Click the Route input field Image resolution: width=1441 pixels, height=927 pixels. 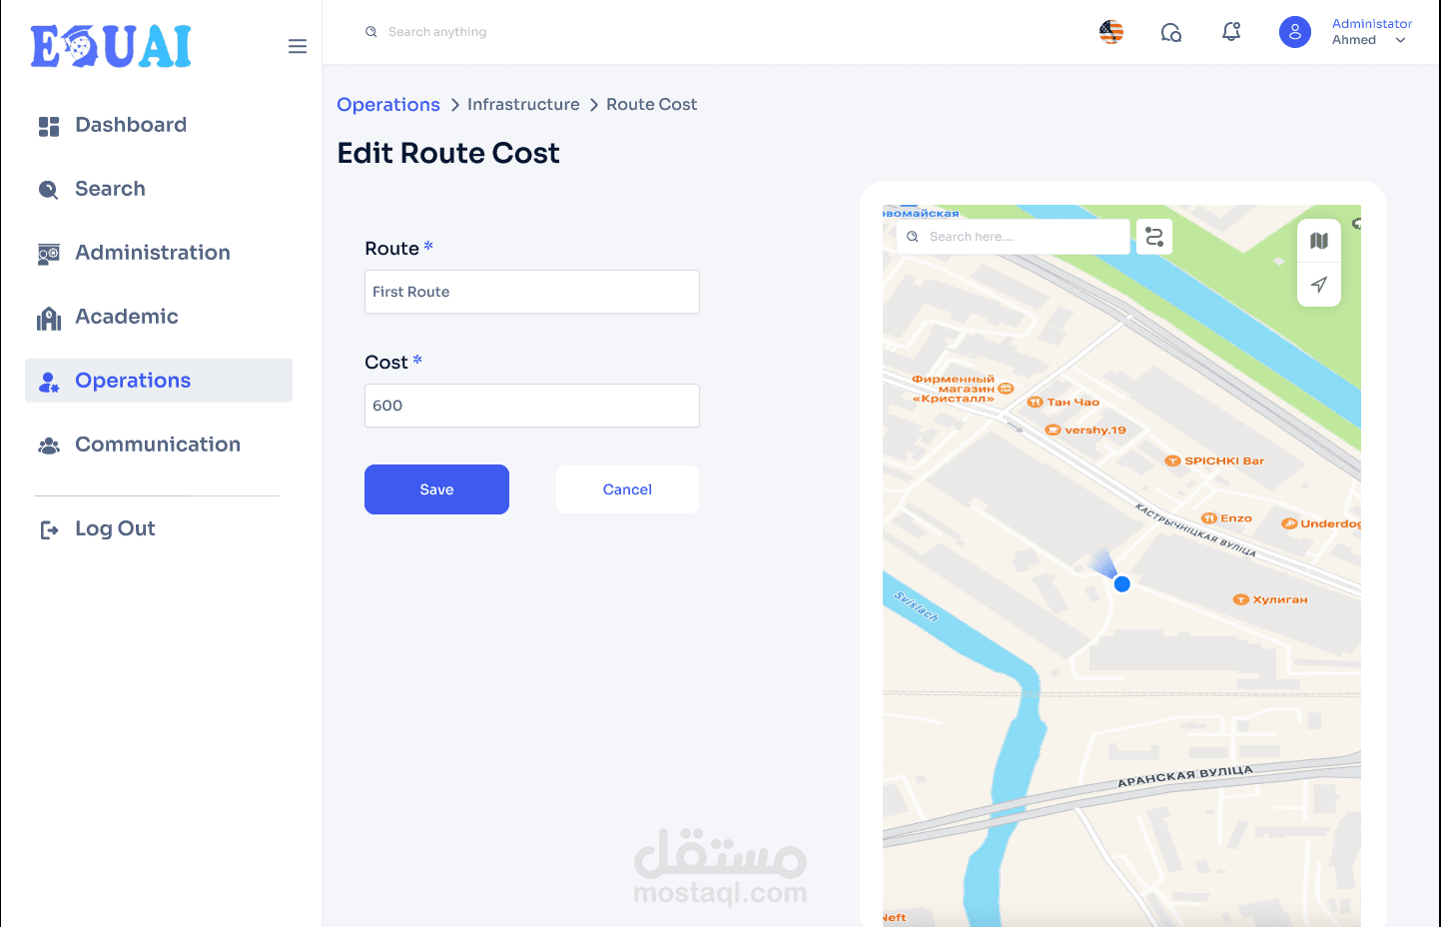(532, 292)
